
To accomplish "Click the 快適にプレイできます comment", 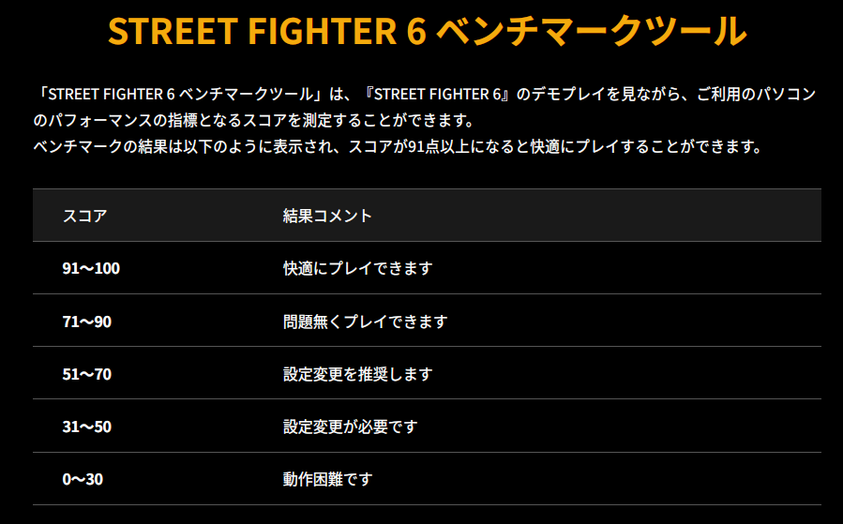I will [357, 268].
